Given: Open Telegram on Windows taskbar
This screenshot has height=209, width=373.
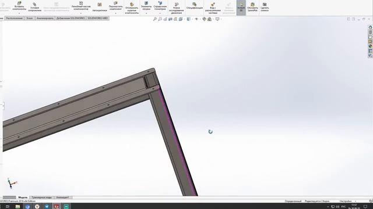Looking at the screenshot, I should (47, 207).
